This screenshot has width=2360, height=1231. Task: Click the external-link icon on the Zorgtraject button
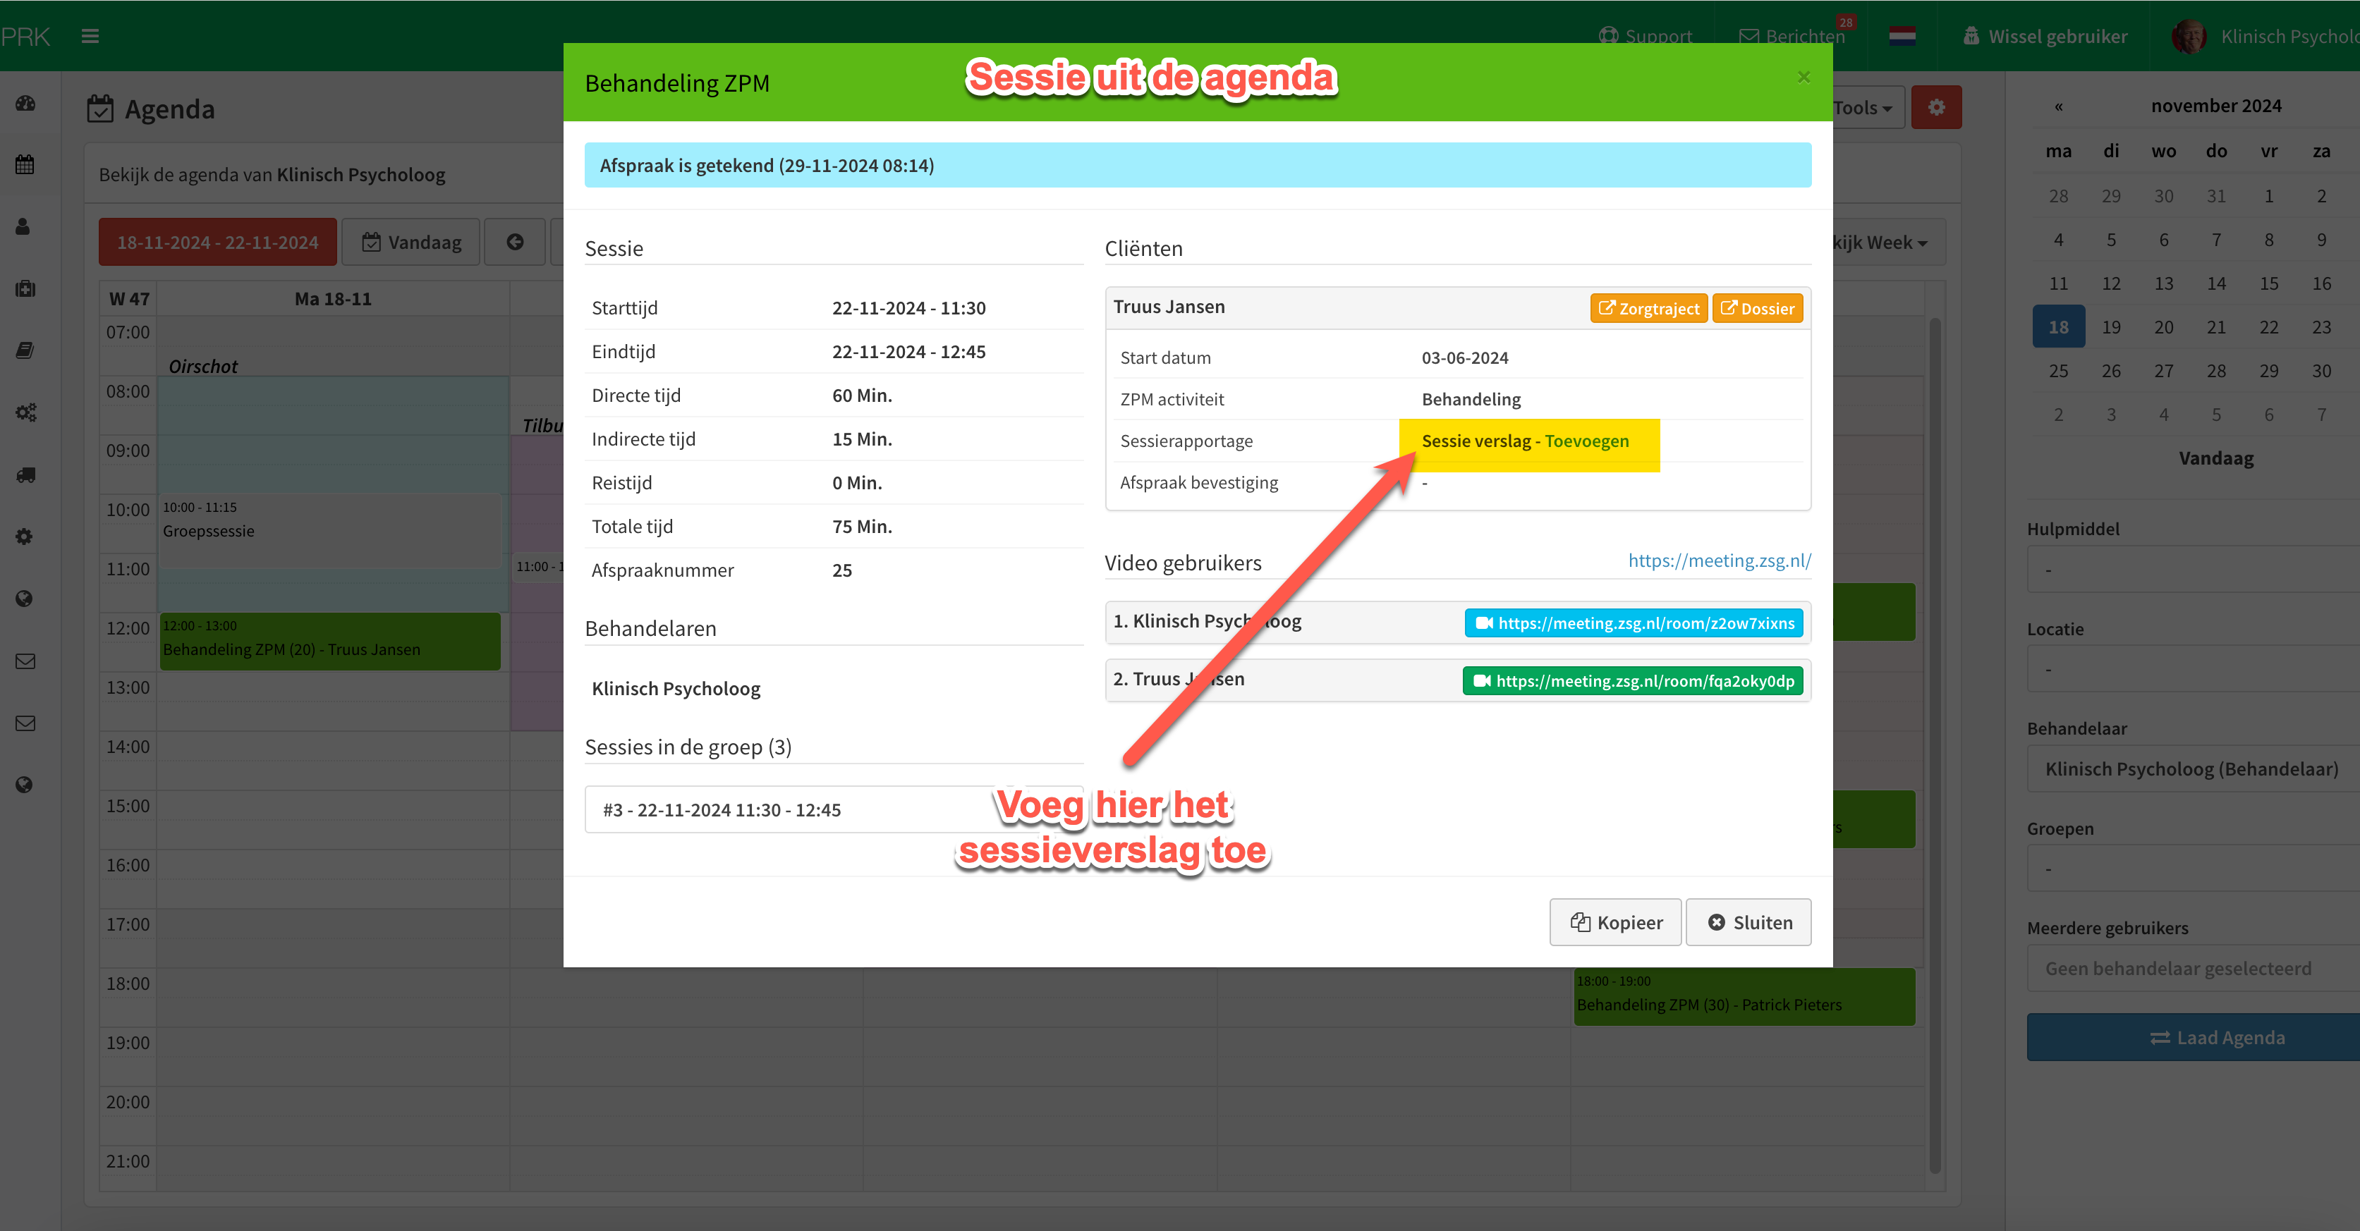coord(1607,307)
